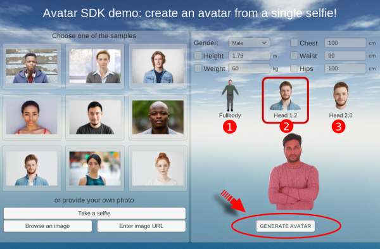Image resolution: width=380 pixels, height=249 pixels.
Task: Select the Head 1.2 avatar type
Action: click(285, 99)
